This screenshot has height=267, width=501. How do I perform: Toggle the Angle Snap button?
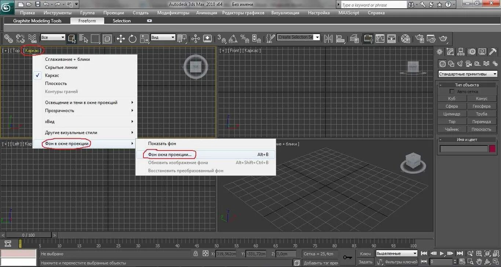click(x=233, y=38)
